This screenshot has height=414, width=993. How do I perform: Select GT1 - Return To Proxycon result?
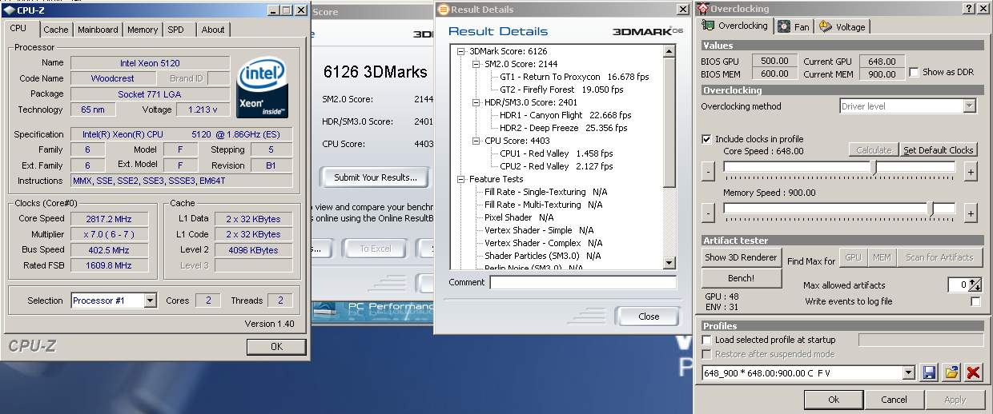pos(574,77)
